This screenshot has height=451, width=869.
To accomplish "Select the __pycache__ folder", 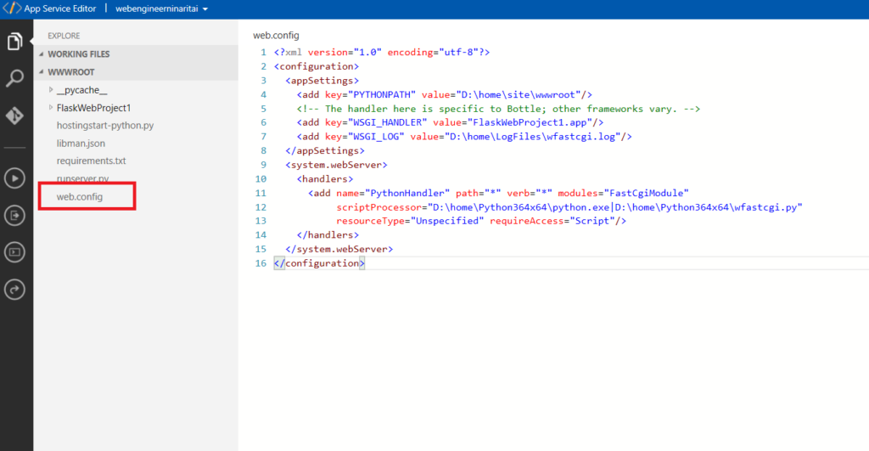I will pyautogui.click(x=82, y=90).
